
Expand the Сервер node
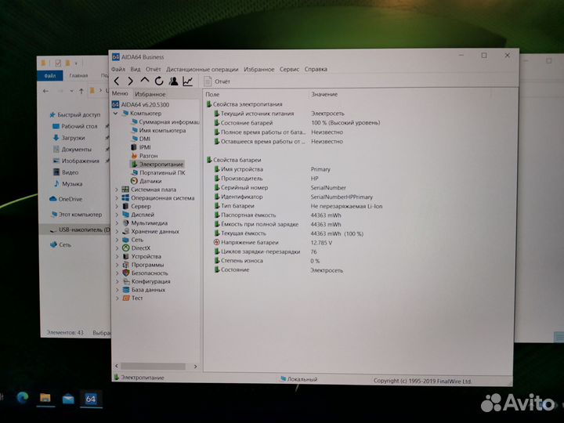click(x=117, y=207)
